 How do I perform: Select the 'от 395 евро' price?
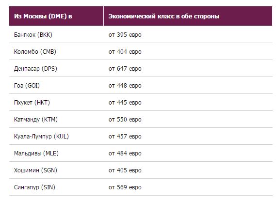click(x=125, y=35)
